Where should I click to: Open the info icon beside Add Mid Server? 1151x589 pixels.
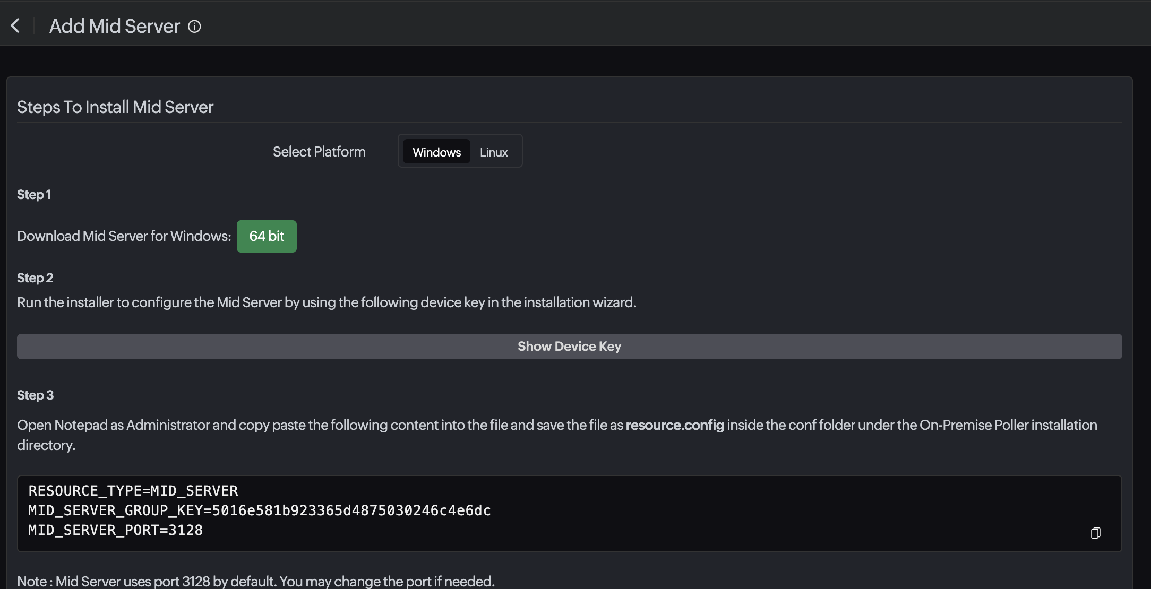click(194, 27)
